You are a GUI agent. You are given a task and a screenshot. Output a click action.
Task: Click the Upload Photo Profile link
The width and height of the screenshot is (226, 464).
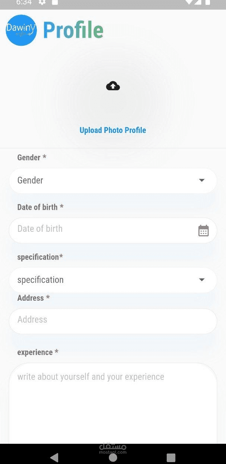(113, 130)
